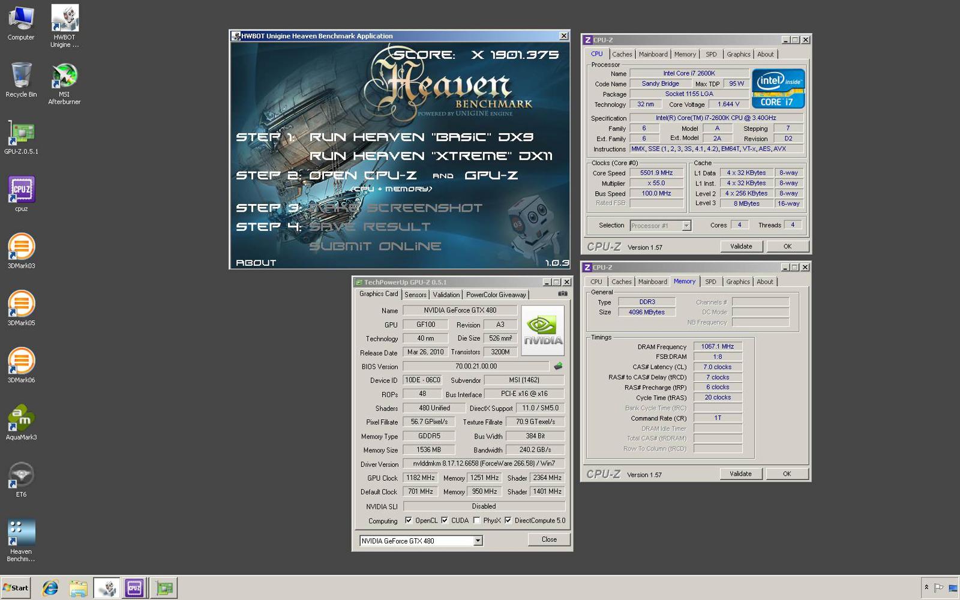The height and width of the screenshot is (600, 960).
Task: Open Validation tab in GPU-Z
Action: [x=446, y=295]
